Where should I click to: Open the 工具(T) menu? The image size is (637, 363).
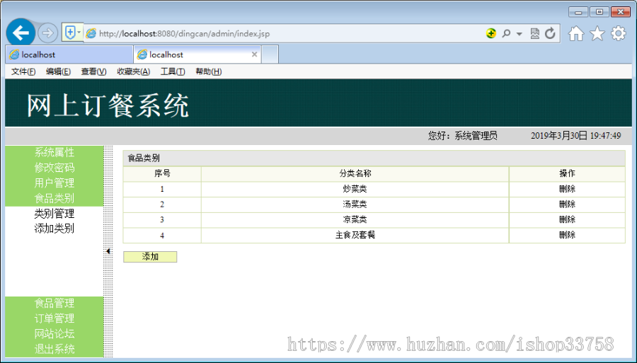coord(173,71)
